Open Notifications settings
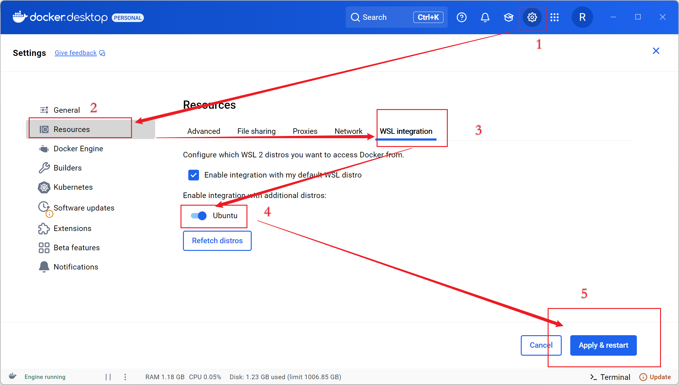This screenshot has height=385, width=679. [90, 267]
